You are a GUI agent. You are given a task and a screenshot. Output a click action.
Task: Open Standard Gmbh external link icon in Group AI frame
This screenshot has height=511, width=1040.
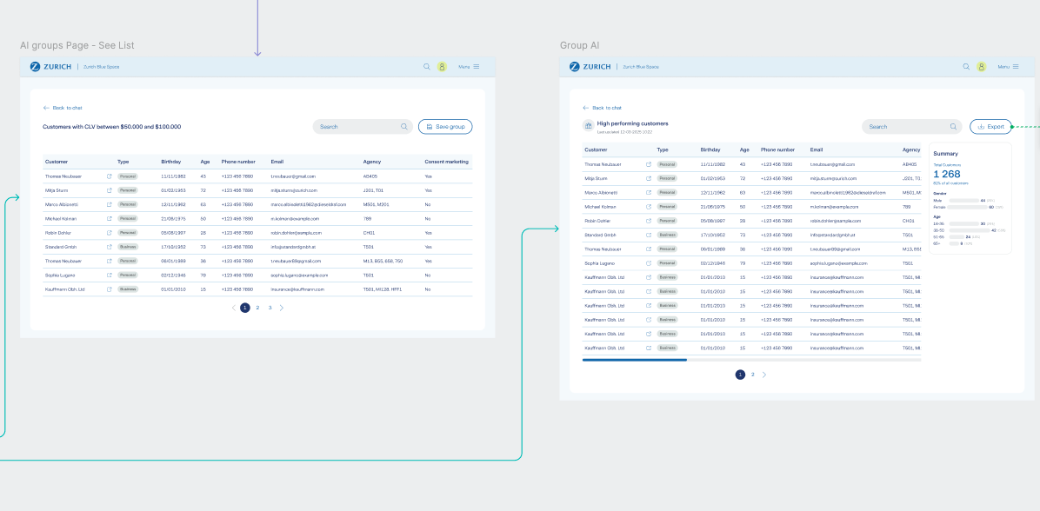pos(649,235)
